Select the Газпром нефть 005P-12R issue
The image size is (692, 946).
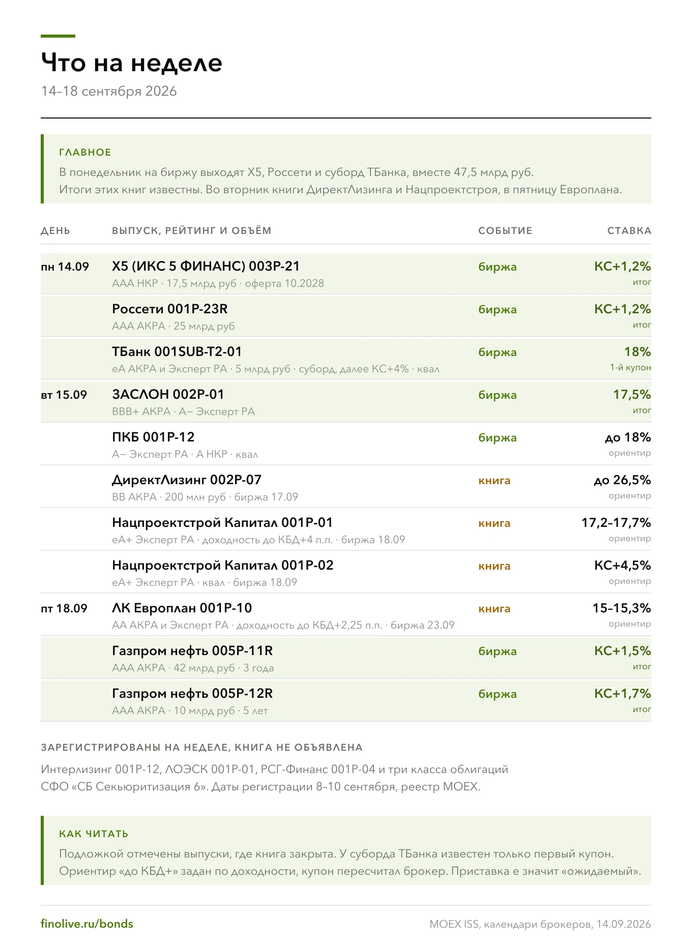[346, 701]
